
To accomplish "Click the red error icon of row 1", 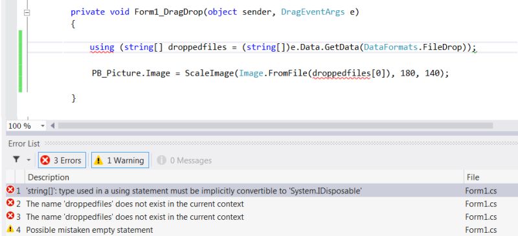I will 10,190.
